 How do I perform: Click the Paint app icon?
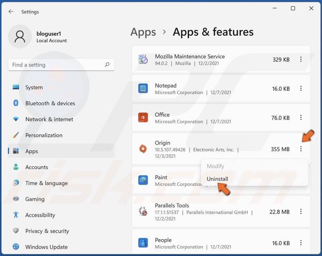click(143, 180)
